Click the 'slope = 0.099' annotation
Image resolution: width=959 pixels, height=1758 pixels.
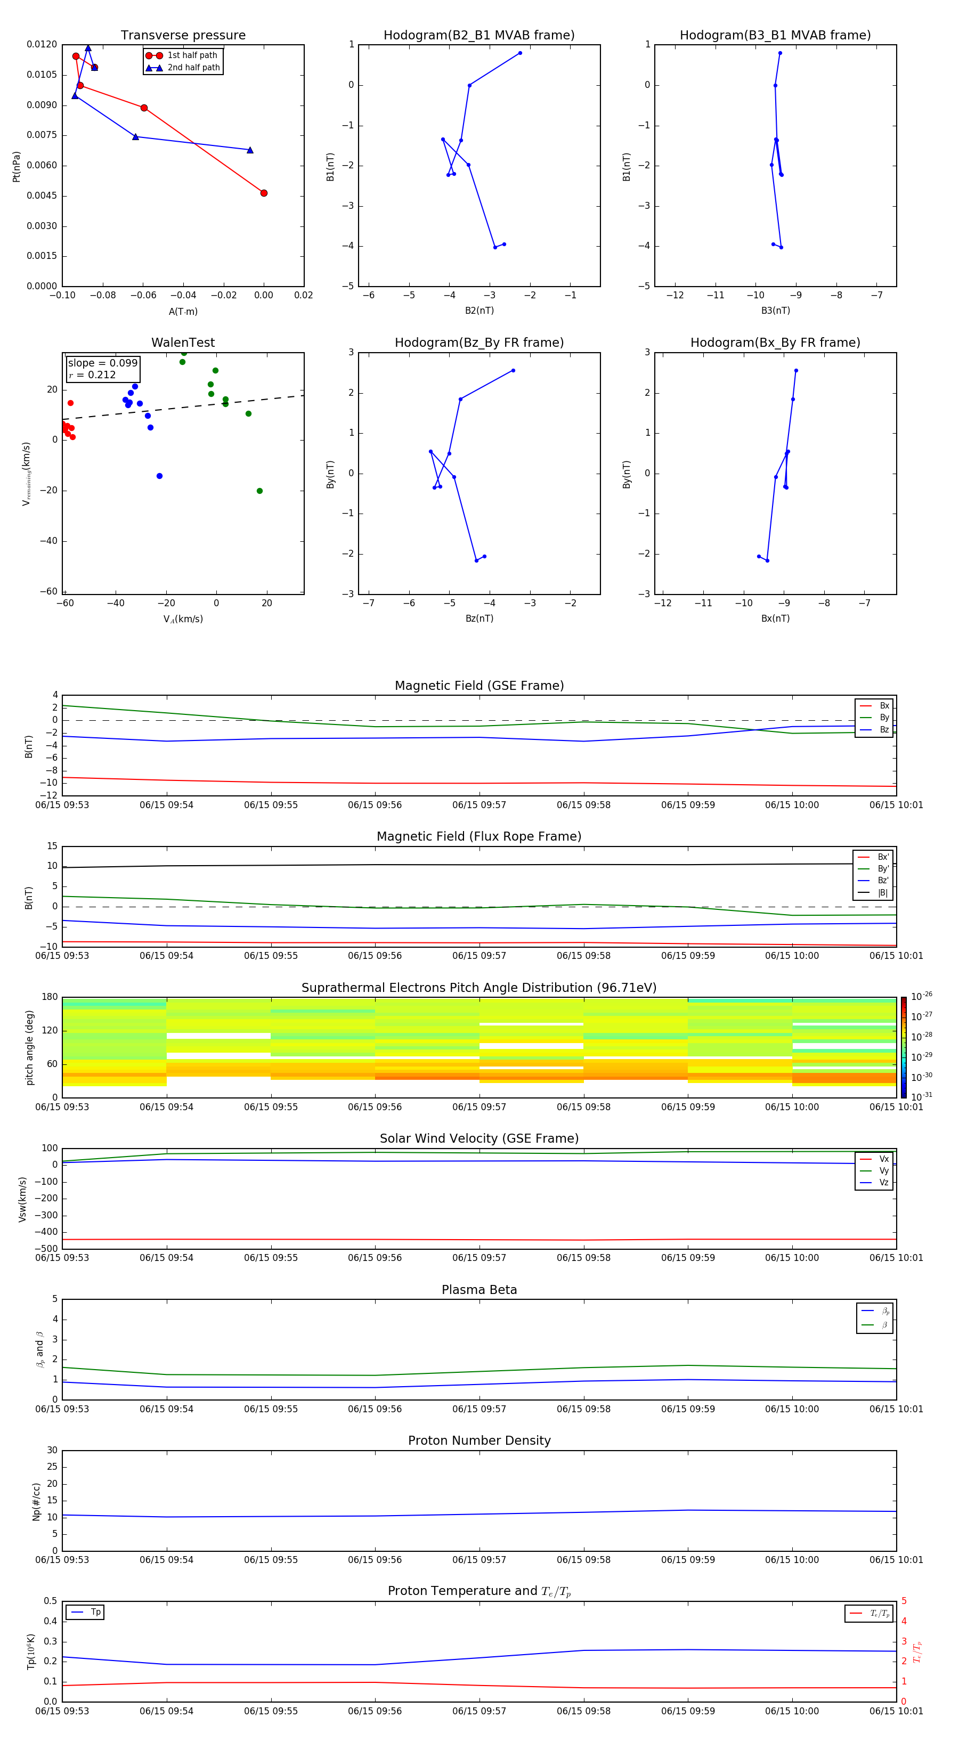point(103,363)
